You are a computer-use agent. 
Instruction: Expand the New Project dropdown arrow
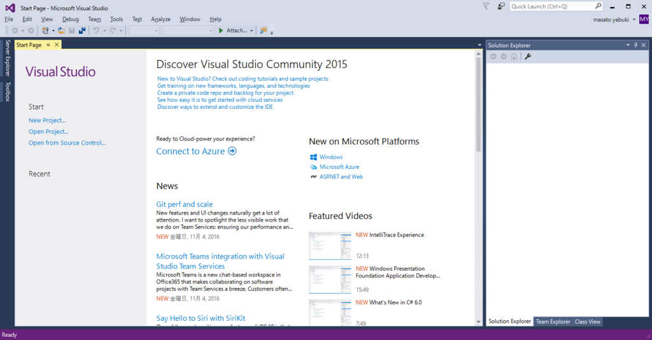coord(53,31)
